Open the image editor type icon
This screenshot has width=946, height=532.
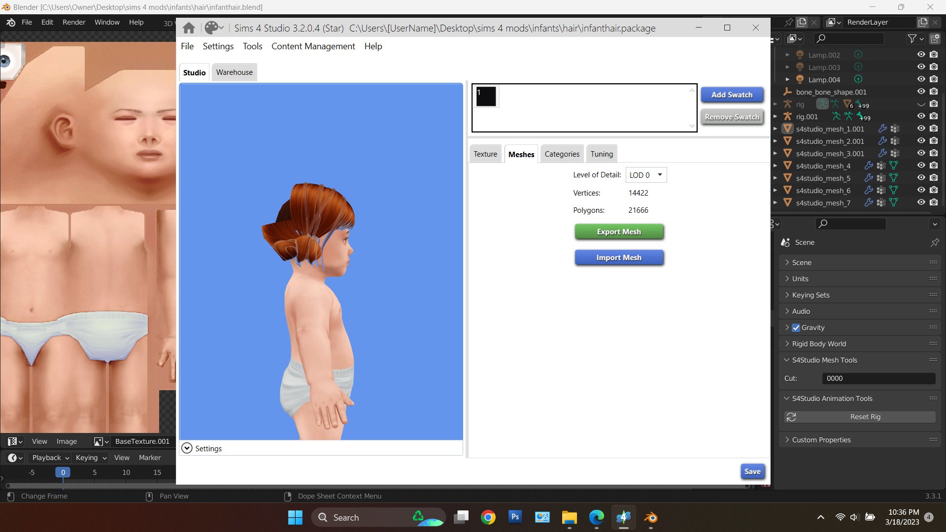[x=15, y=441]
